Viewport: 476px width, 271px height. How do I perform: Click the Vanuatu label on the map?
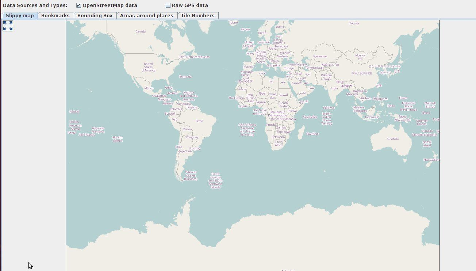tap(427, 131)
